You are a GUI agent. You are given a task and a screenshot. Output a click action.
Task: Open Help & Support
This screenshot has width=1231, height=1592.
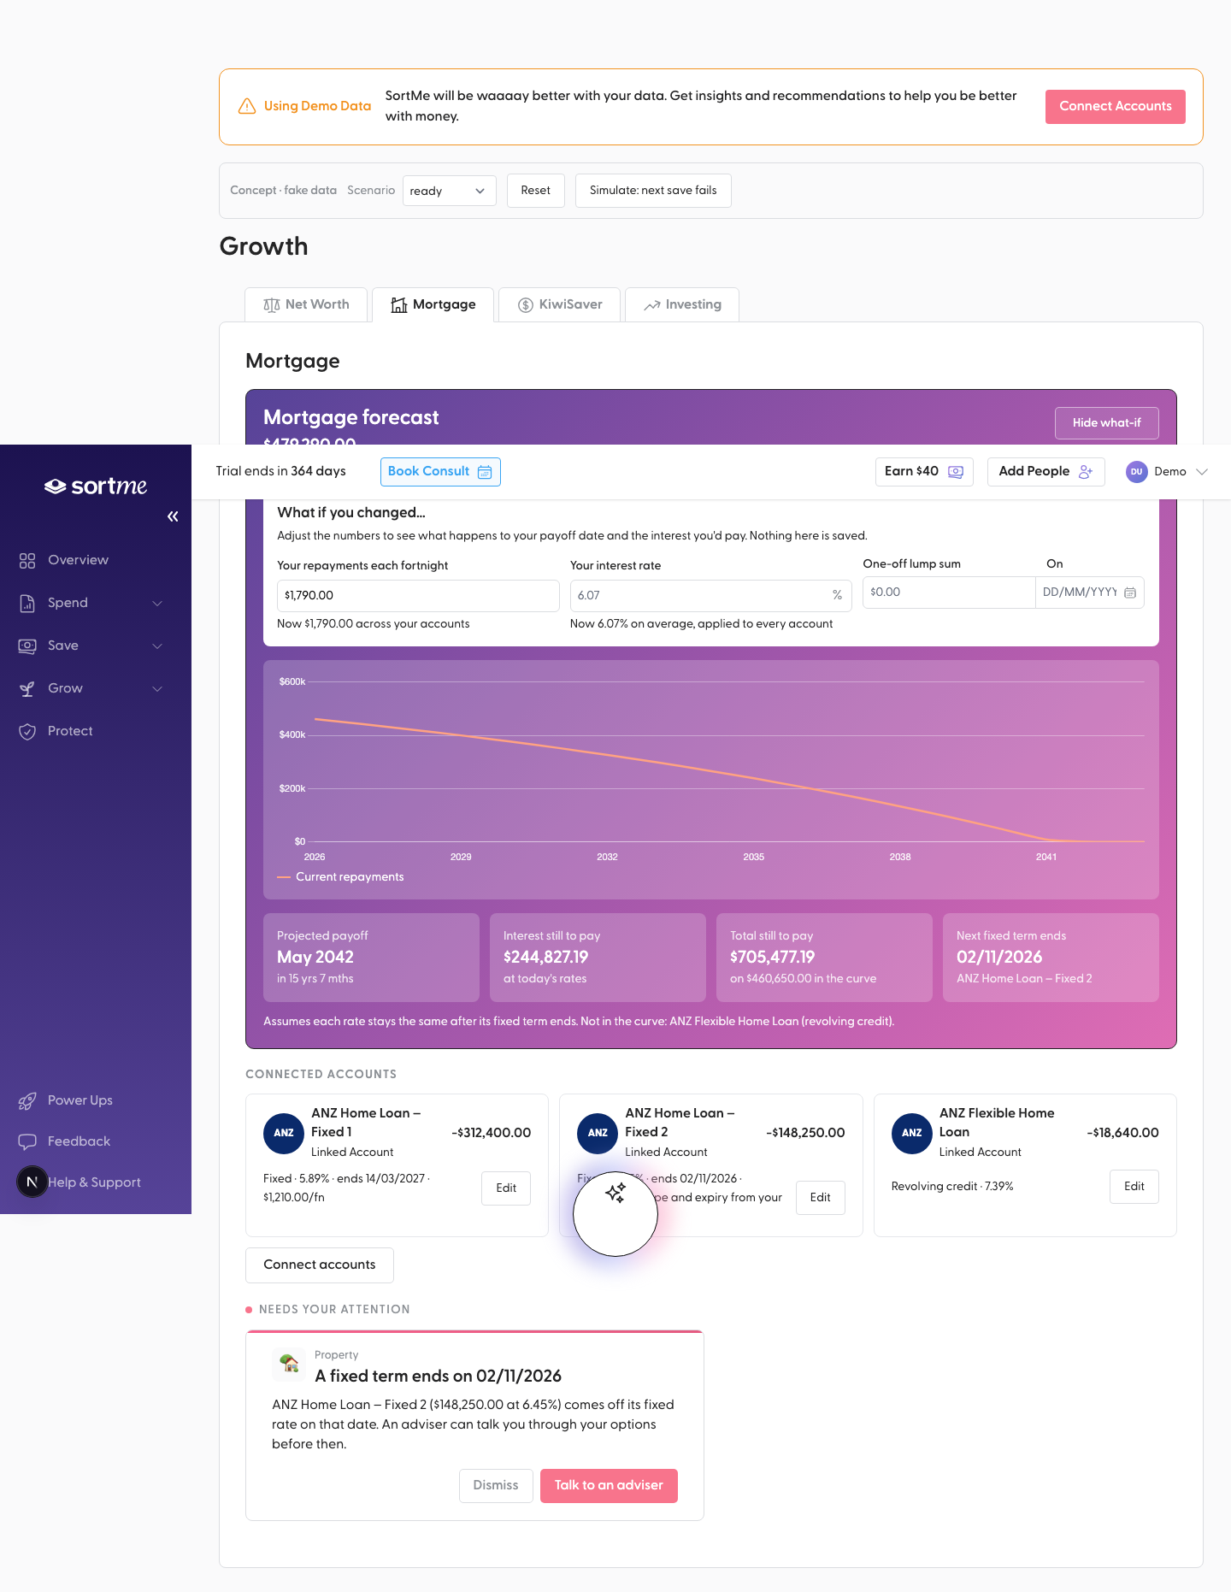click(x=94, y=1182)
